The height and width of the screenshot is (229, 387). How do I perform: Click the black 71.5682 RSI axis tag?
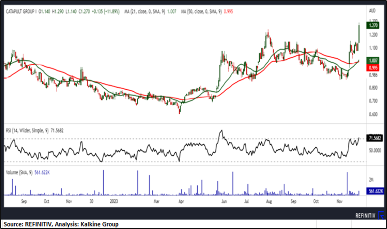pyautogui.click(x=375, y=138)
